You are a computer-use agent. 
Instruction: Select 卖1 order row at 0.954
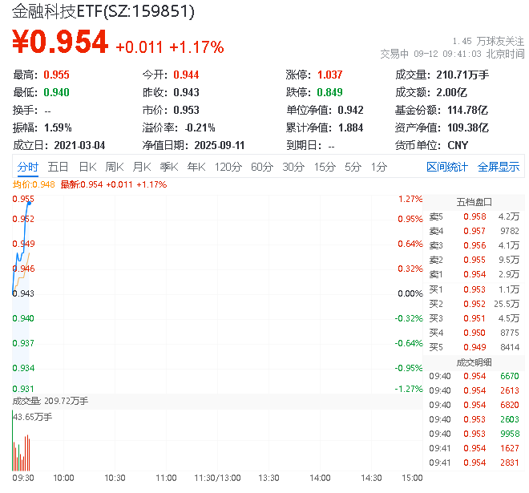474,274
